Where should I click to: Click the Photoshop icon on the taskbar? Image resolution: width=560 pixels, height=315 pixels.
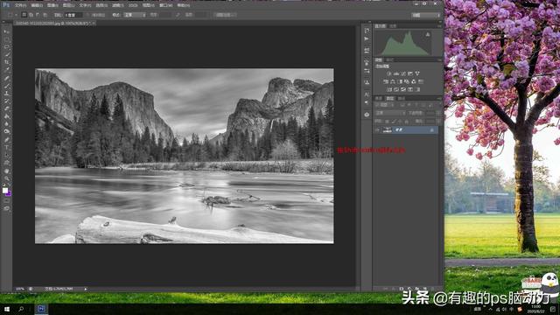tap(41, 309)
